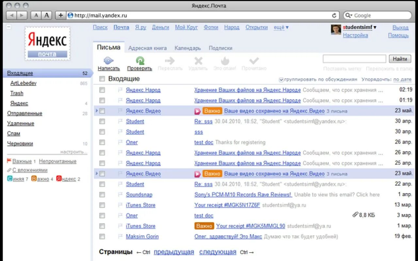Click orange Важно tag on iTunes Store 1 мар. row
The width and height of the screenshot is (418, 261).
(x=204, y=226)
